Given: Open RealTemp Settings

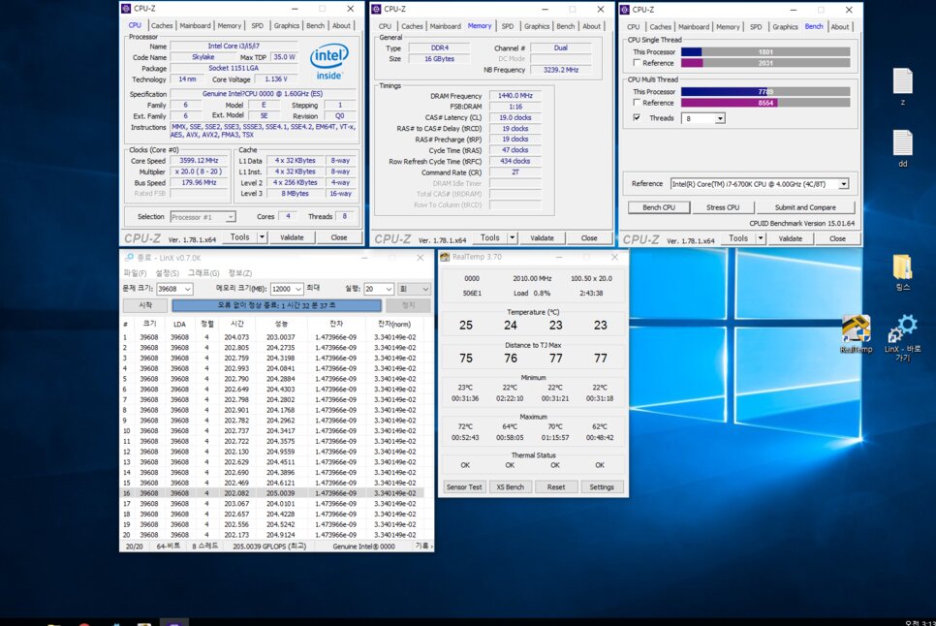Looking at the screenshot, I should coord(602,487).
